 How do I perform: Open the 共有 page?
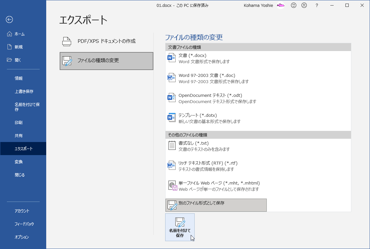(x=23, y=136)
